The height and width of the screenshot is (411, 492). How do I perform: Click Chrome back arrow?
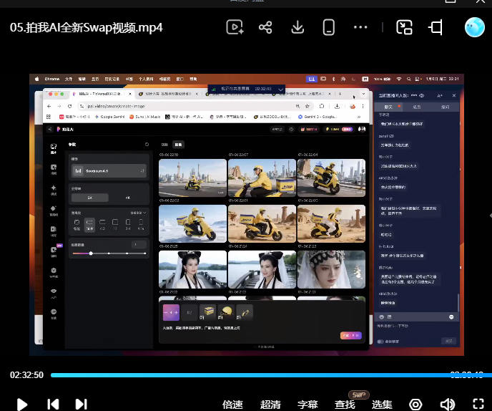coord(49,106)
